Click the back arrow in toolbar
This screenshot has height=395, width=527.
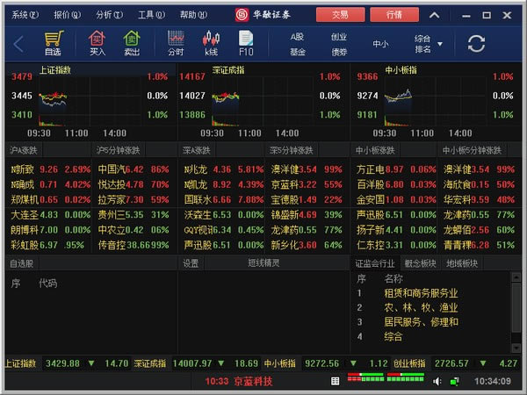18,44
